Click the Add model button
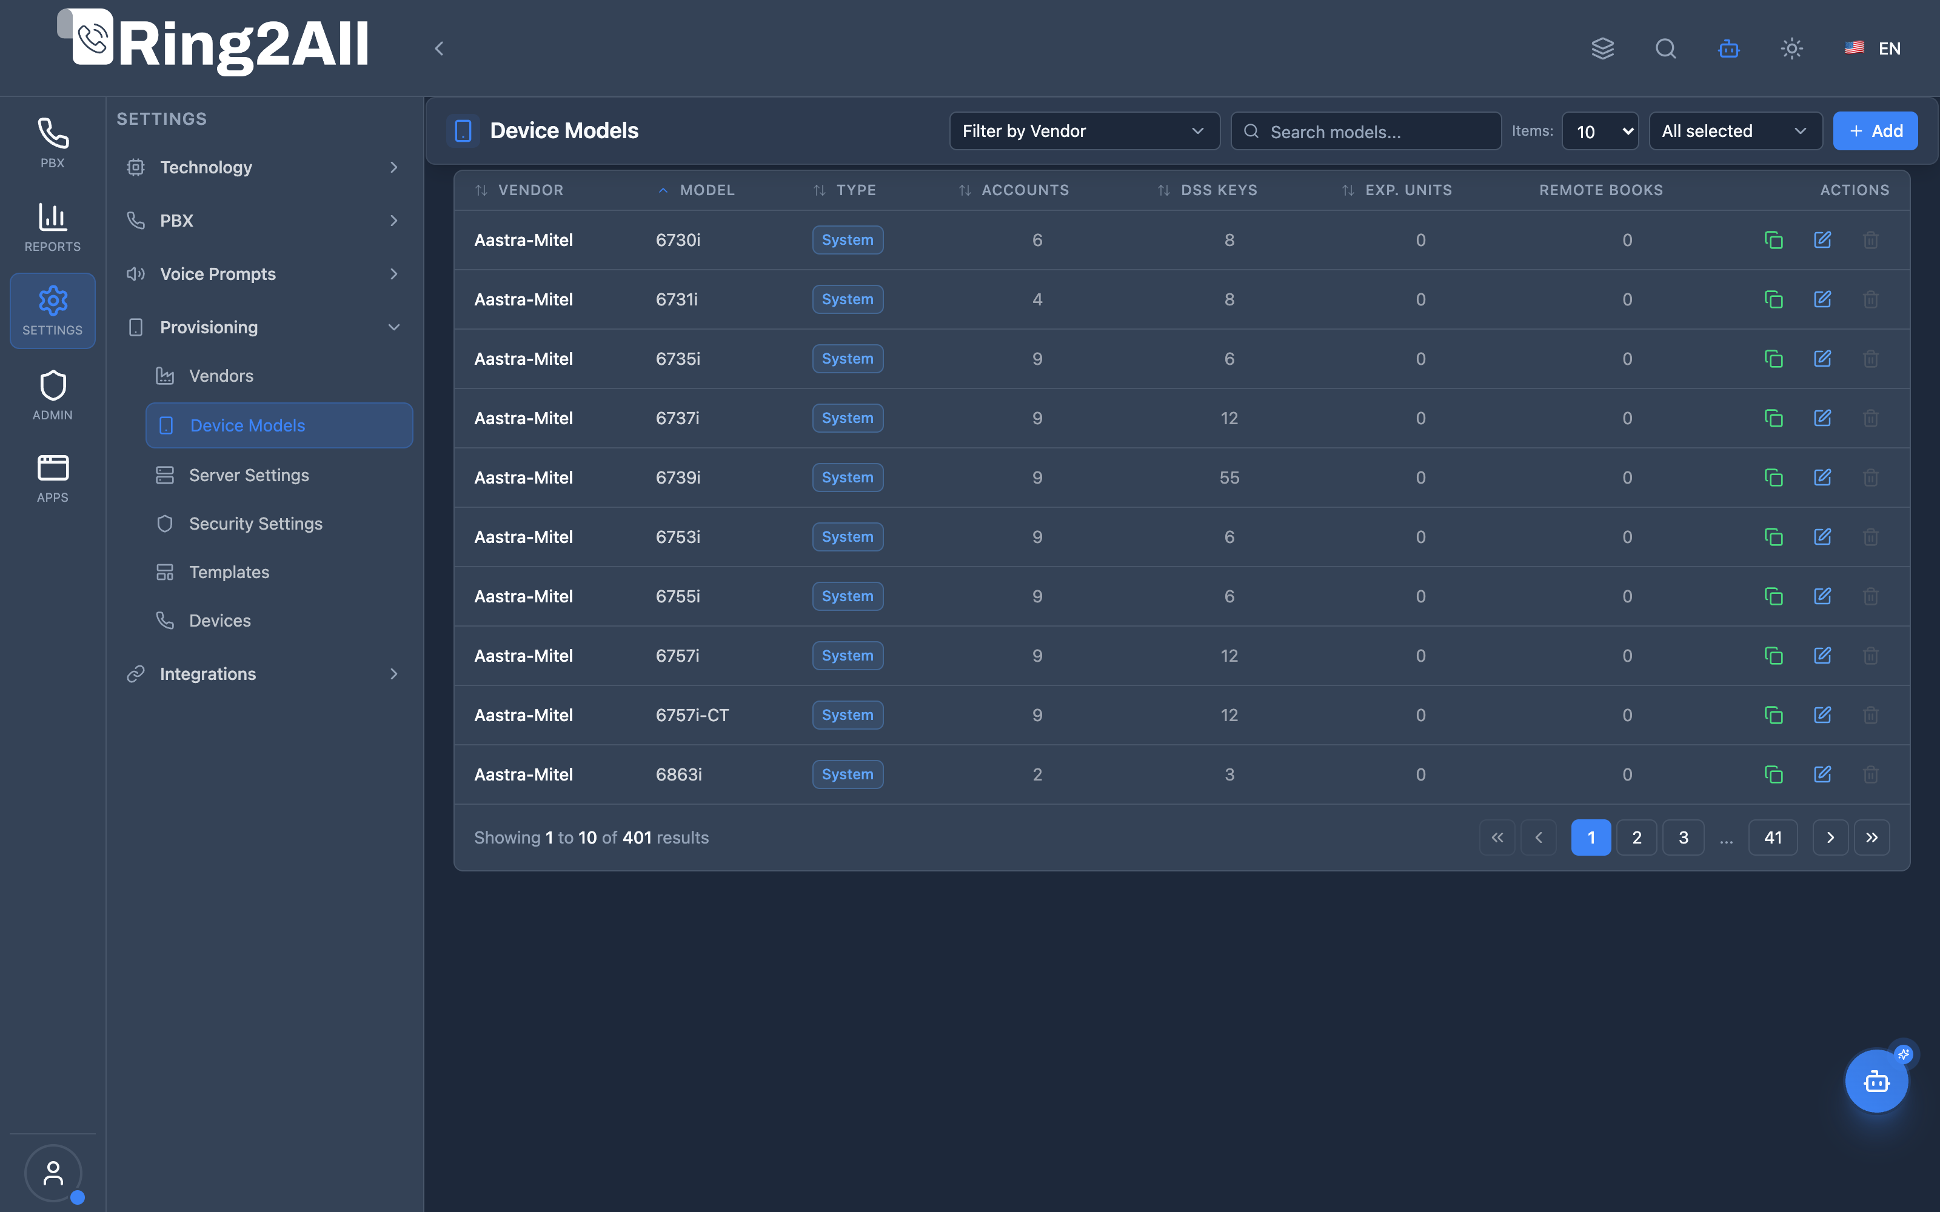 pos(1875,131)
